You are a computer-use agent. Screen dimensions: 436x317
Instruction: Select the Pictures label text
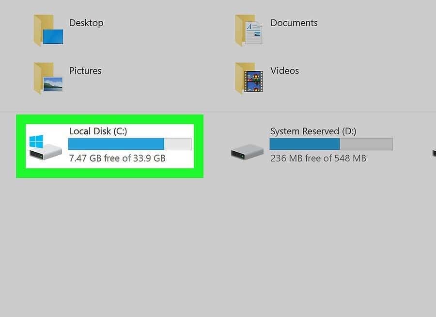pos(85,71)
